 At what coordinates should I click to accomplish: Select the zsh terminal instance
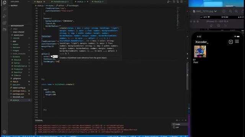pos(180,127)
